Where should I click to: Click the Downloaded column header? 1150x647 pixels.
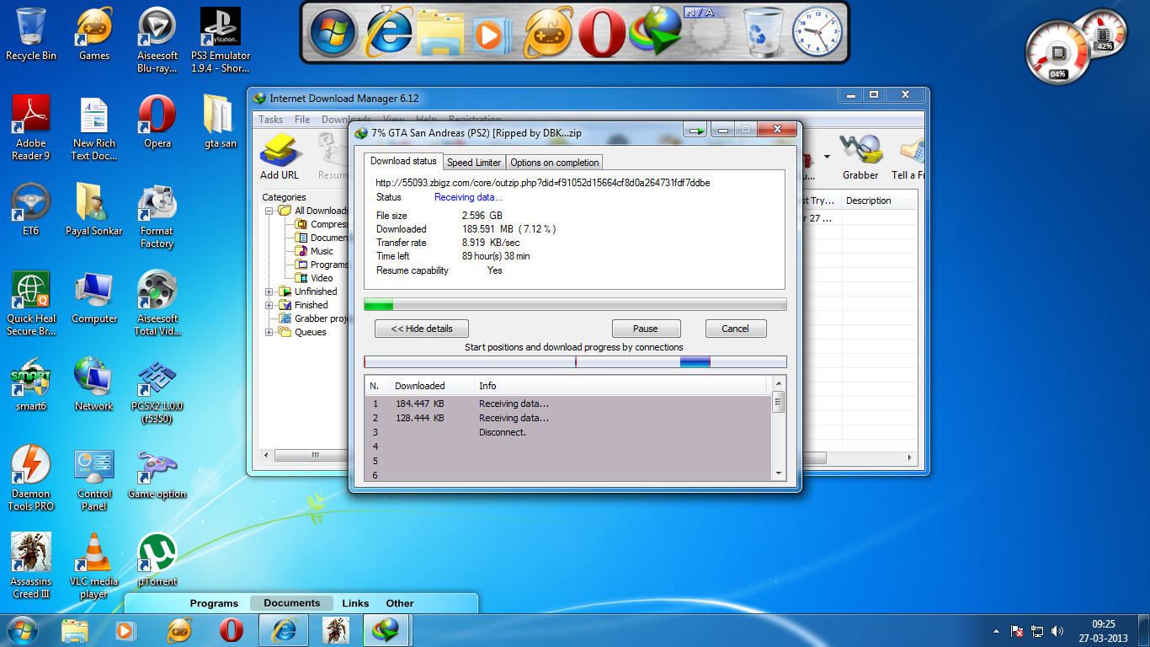coord(431,386)
